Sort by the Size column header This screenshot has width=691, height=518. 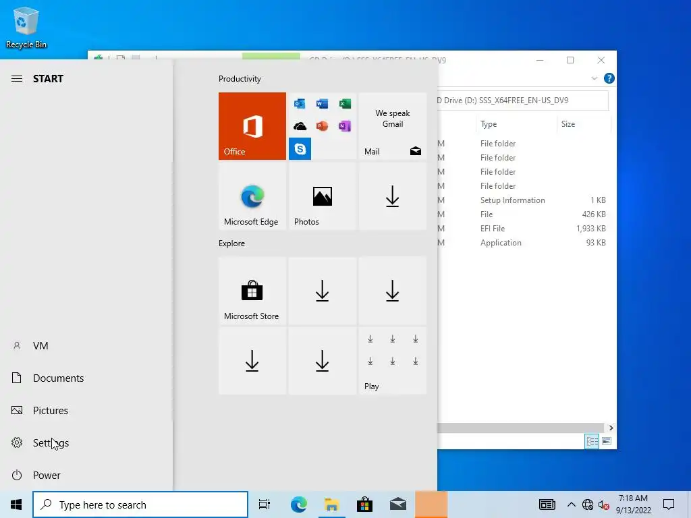coord(584,124)
